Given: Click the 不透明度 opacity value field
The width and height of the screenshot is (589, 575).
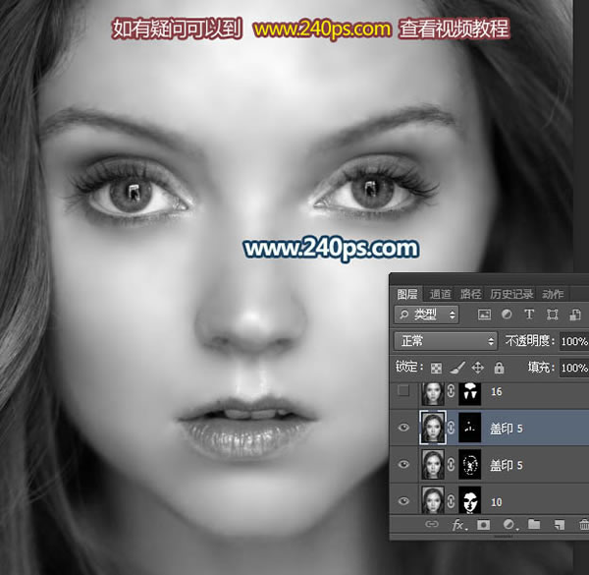Looking at the screenshot, I should [x=574, y=341].
